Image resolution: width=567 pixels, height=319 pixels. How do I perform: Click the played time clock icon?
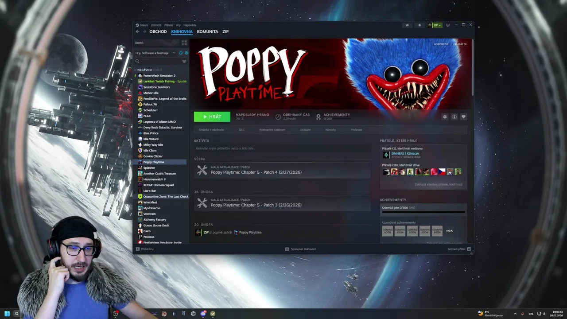point(278,117)
